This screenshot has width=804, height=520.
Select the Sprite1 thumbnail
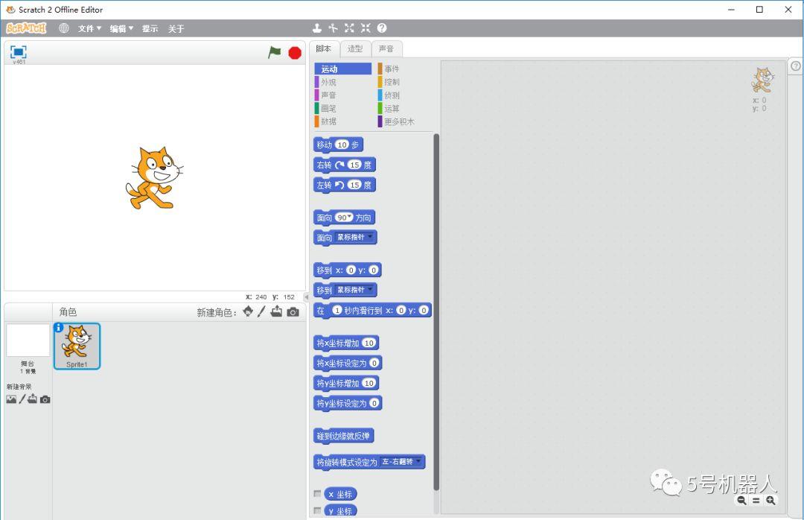(x=77, y=346)
